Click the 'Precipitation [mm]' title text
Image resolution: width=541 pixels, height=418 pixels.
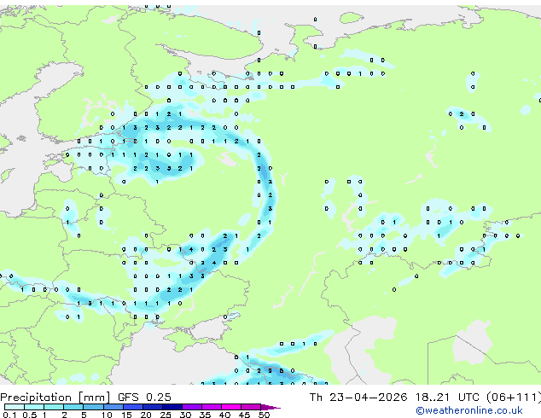pos(55,398)
